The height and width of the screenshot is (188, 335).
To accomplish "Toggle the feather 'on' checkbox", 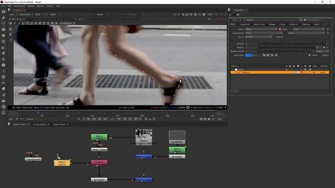I will pos(324,48).
